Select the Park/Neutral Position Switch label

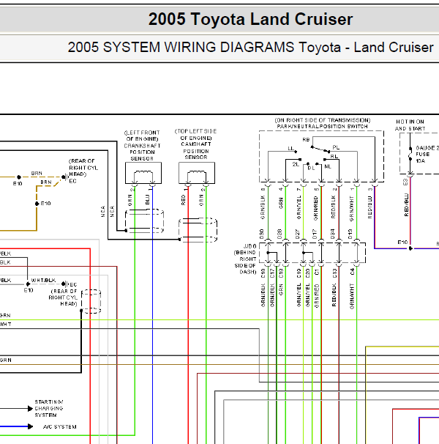coord(322,127)
